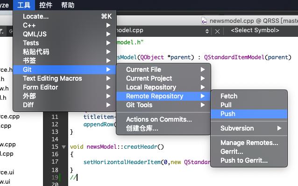
Task: Click setHorizontalHeaderItem in the code
Action: click(x=122, y=162)
